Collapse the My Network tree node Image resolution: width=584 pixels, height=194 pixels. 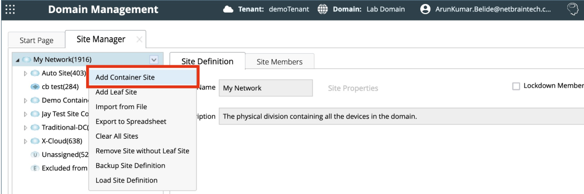18,59
